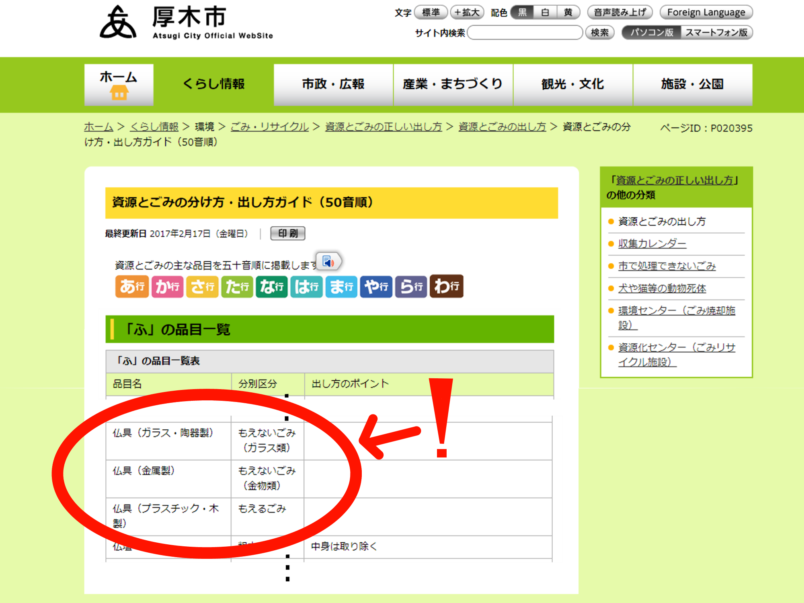Open the 施設・公園 menu tab
This screenshot has width=804, height=603.
[693, 84]
